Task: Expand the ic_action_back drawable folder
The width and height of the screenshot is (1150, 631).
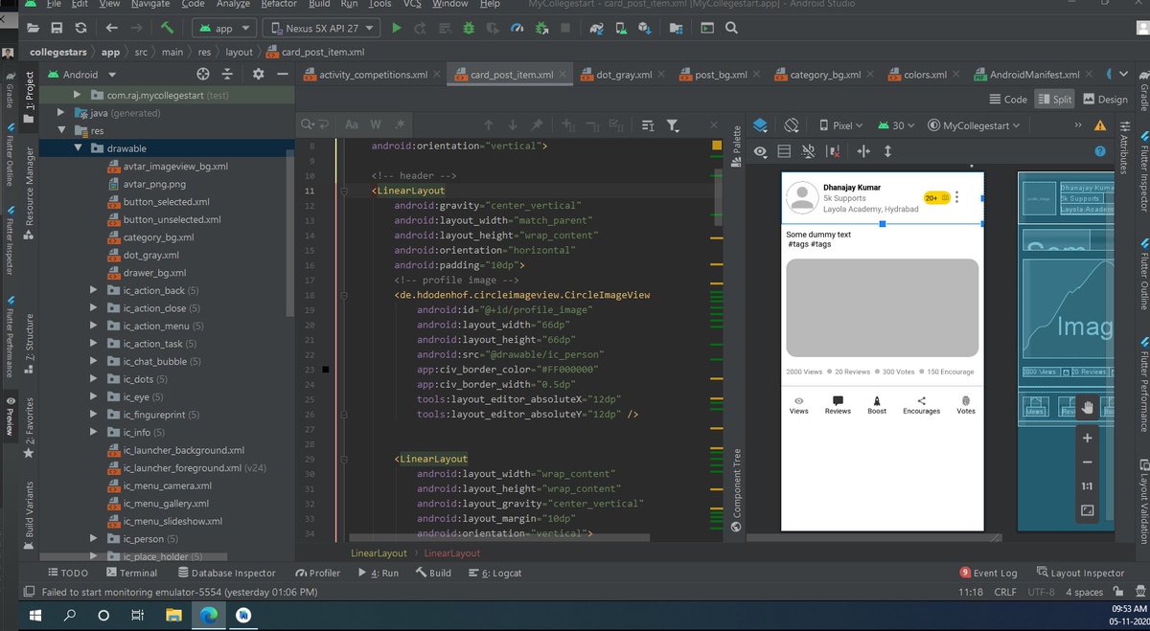Action: click(93, 290)
